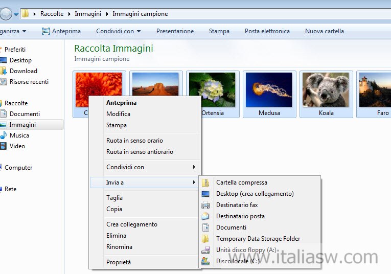Click the Immagini library icon in sidebar
The height and width of the screenshot is (274, 391).
point(3,125)
